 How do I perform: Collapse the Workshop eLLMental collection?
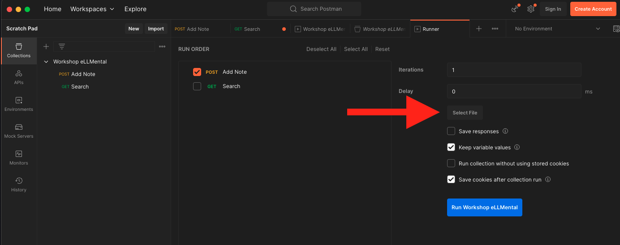click(x=46, y=62)
